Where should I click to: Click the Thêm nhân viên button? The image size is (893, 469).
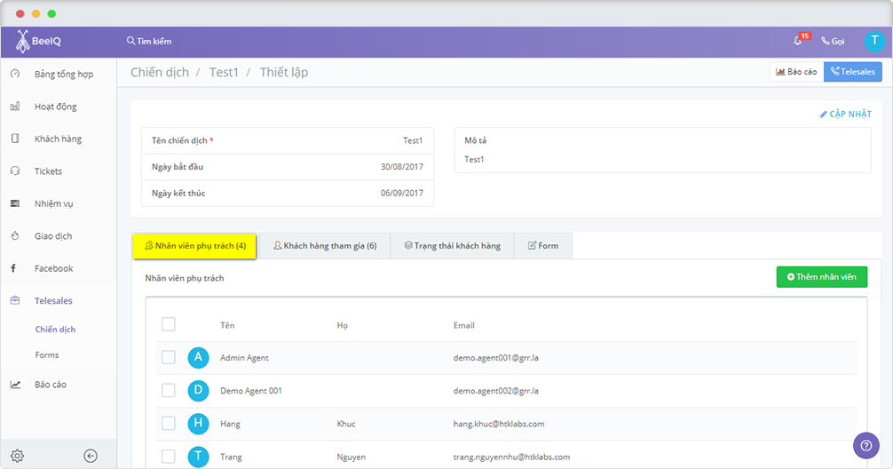click(821, 277)
